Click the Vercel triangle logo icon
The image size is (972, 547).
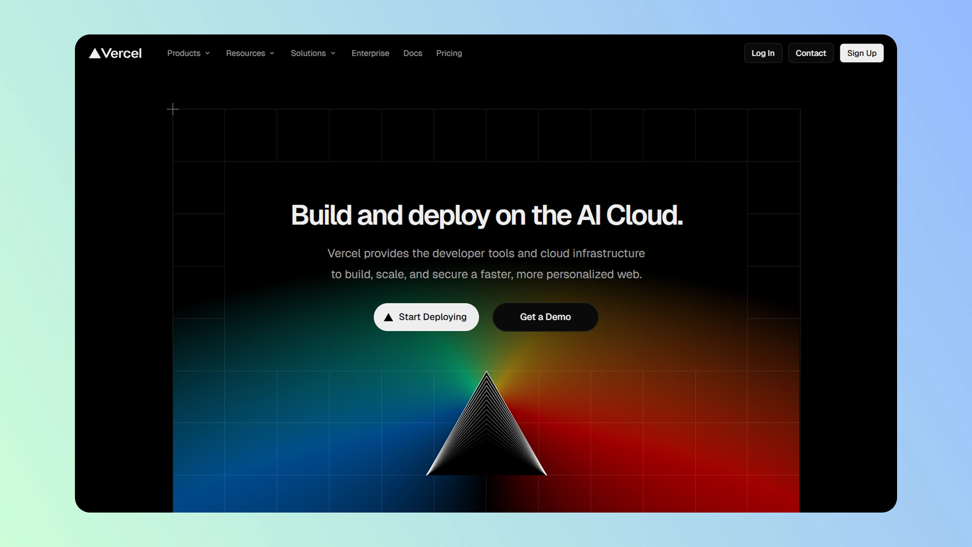coord(95,54)
